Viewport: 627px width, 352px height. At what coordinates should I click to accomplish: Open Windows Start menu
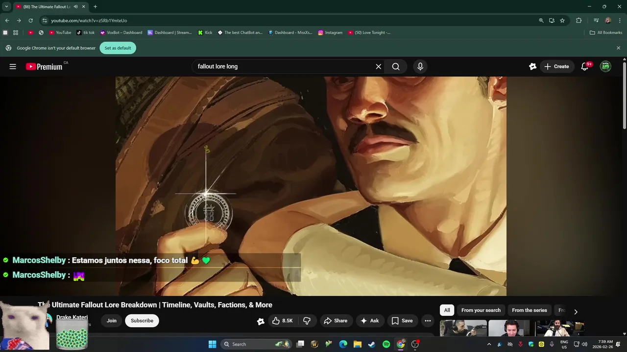pyautogui.click(x=212, y=344)
